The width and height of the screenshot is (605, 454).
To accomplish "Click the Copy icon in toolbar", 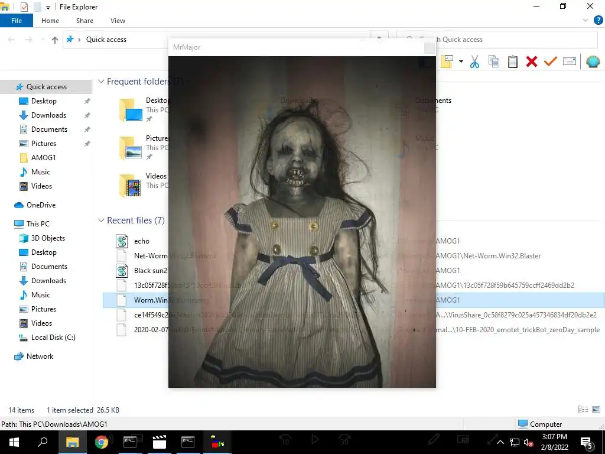I will 493,61.
